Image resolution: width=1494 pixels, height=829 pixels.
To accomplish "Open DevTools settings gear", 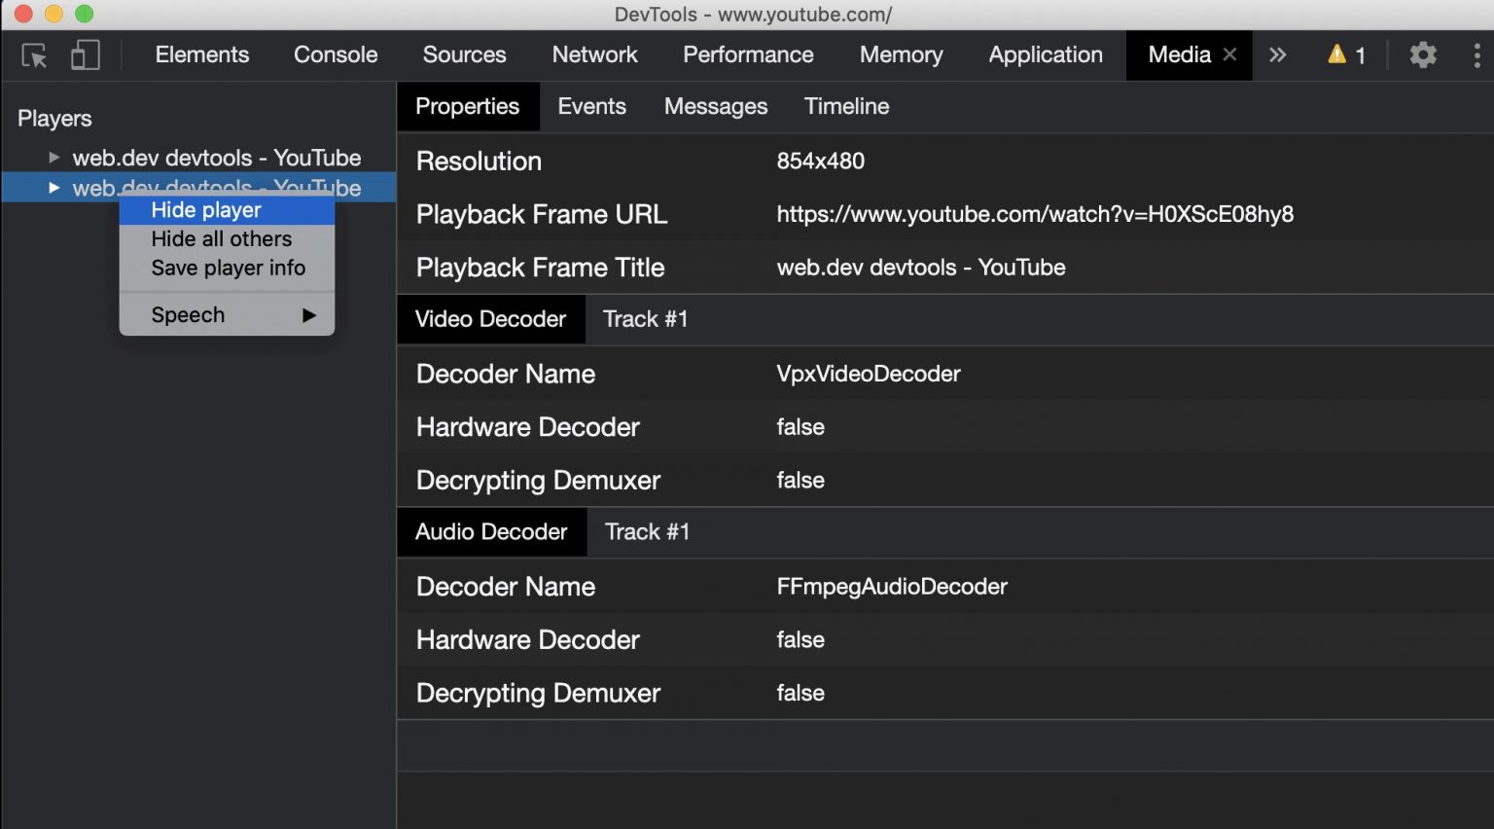I will pyautogui.click(x=1422, y=55).
